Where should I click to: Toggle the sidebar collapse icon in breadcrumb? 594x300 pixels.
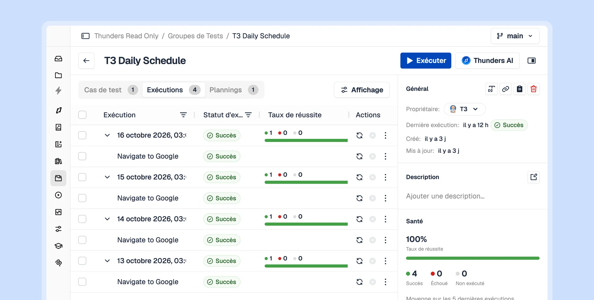[x=85, y=36]
